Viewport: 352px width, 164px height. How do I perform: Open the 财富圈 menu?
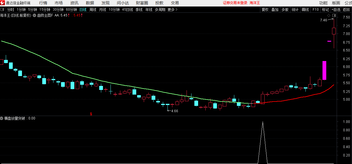tap(142, 3)
